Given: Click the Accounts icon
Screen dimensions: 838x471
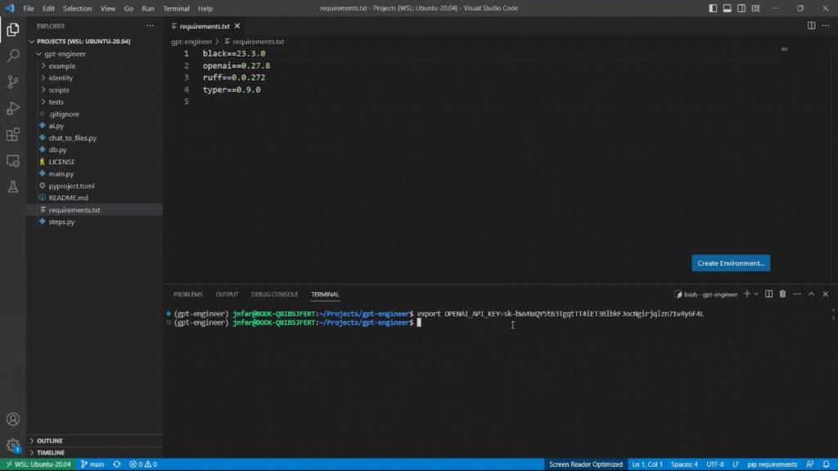Looking at the screenshot, I should click(x=13, y=419).
